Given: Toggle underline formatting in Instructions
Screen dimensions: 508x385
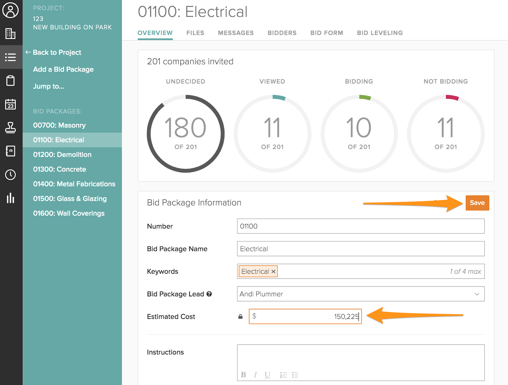Looking at the screenshot, I should tap(267, 375).
